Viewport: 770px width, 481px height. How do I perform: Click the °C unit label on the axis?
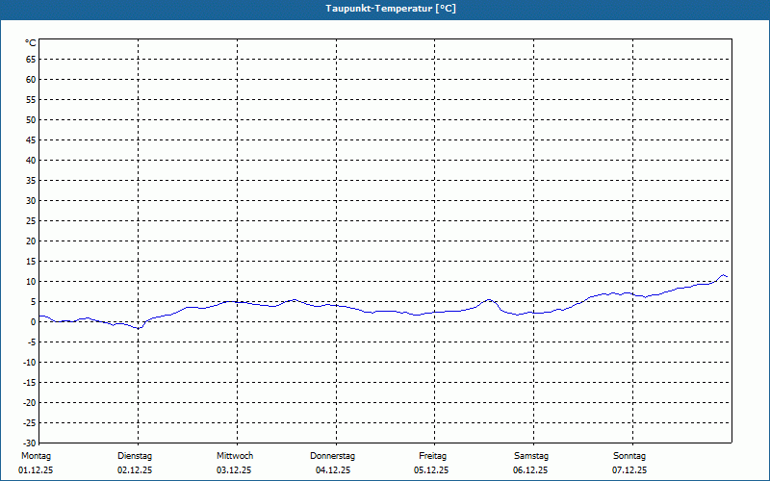tap(31, 43)
